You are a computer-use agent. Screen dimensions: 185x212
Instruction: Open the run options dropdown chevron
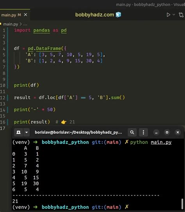[174, 14]
